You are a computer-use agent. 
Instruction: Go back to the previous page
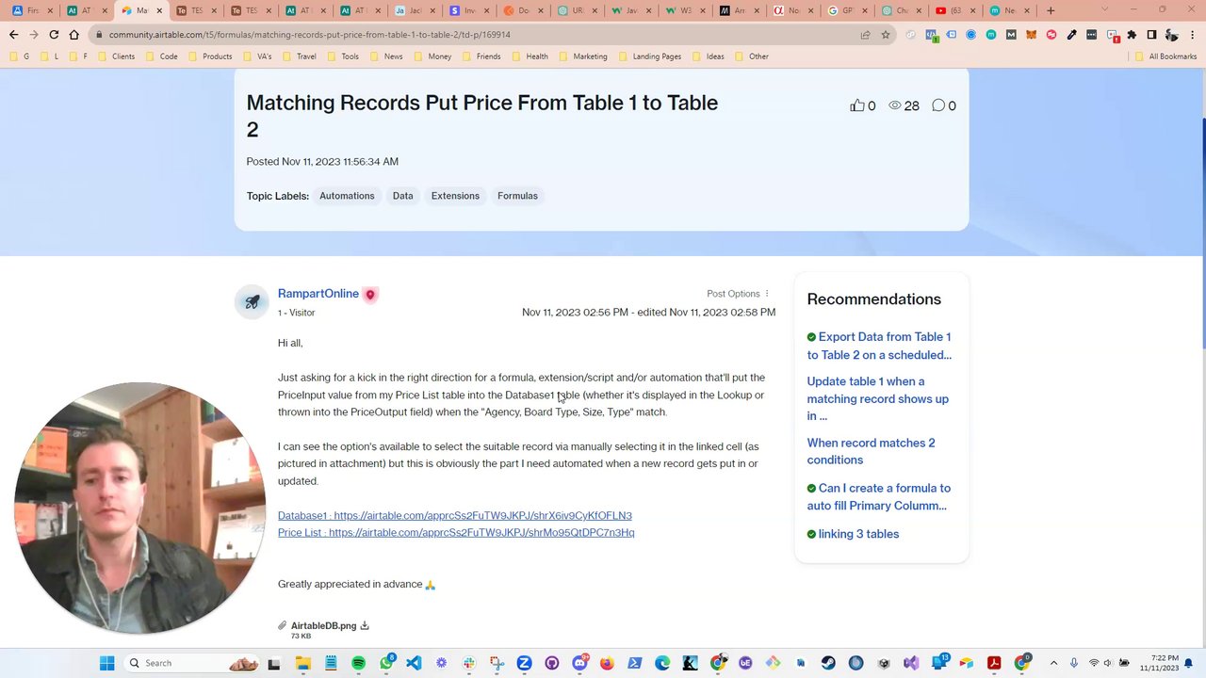13,35
